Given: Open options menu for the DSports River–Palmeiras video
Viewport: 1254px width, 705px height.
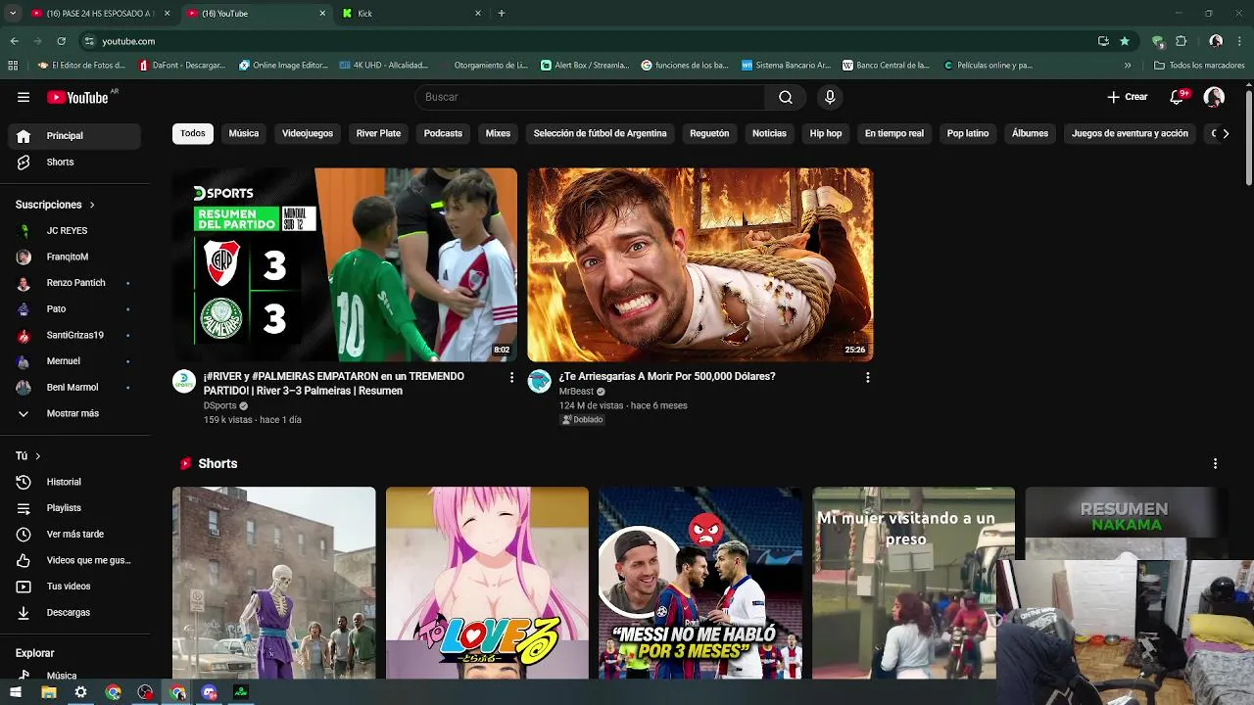Looking at the screenshot, I should [x=511, y=377].
